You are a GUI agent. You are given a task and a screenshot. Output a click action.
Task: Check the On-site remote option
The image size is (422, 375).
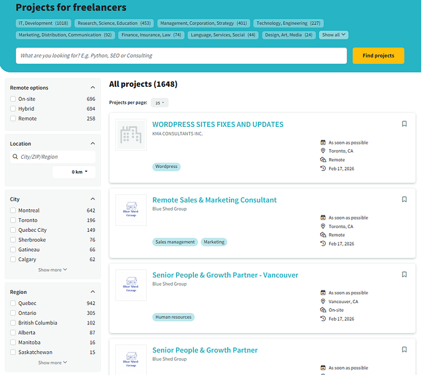tap(13, 99)
